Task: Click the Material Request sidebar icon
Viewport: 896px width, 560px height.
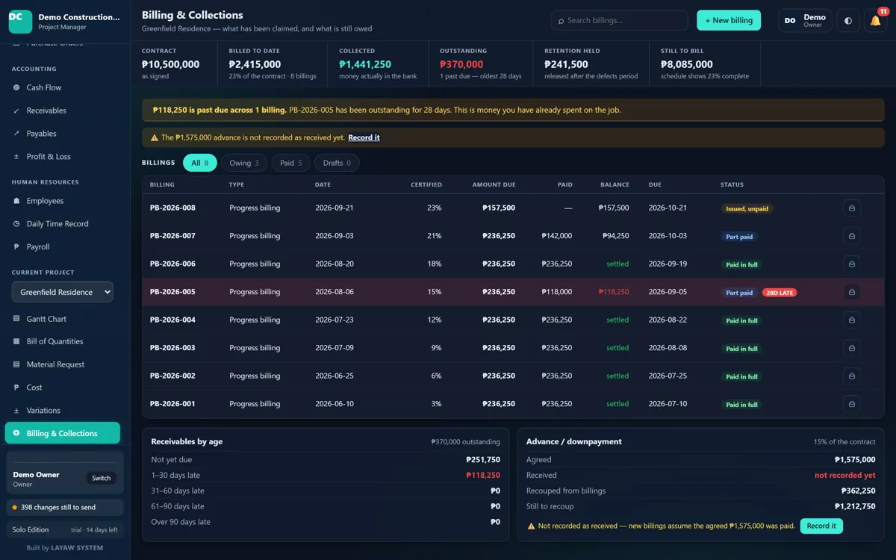Action: point(16,364)
